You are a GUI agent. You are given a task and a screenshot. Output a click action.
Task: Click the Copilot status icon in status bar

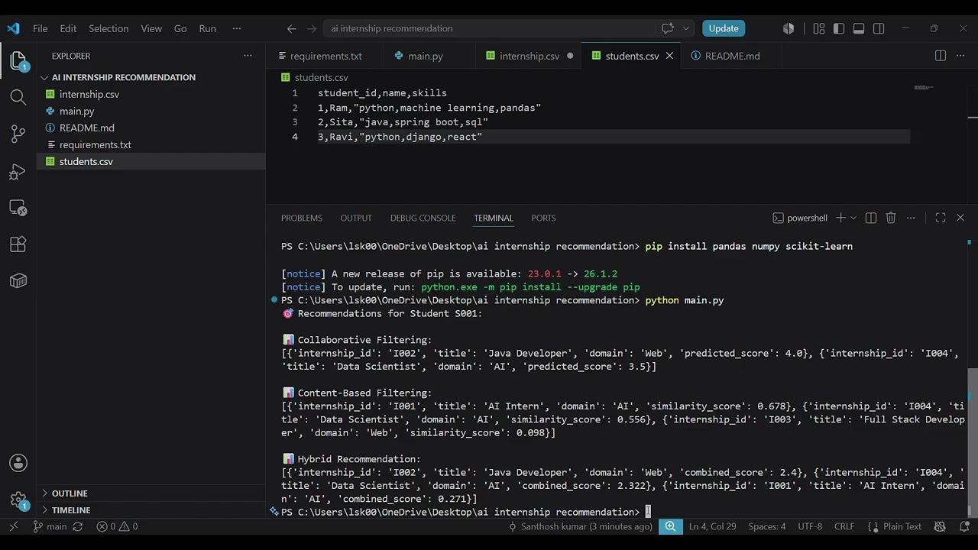pyautogui.click(x=941, y=526)
